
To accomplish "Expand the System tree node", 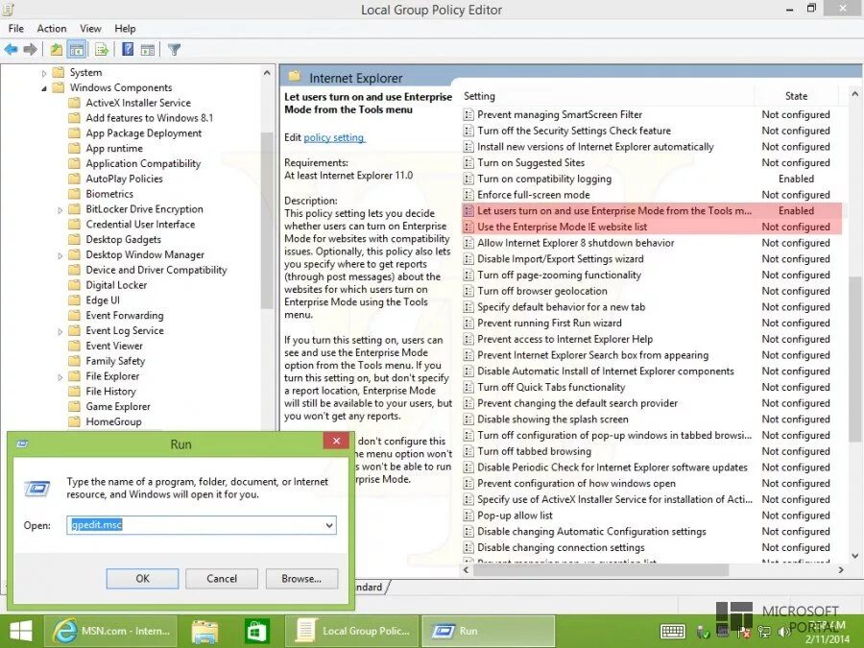I will point(44,73).
